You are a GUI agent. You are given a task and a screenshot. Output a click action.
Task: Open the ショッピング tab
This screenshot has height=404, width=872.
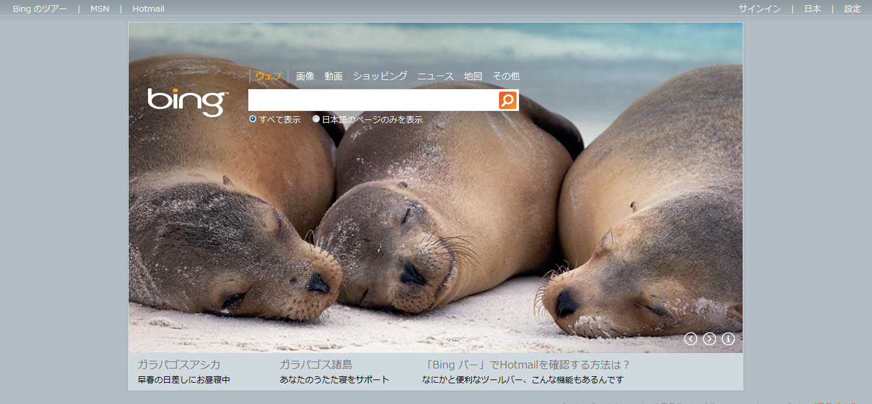click(379, 76)
